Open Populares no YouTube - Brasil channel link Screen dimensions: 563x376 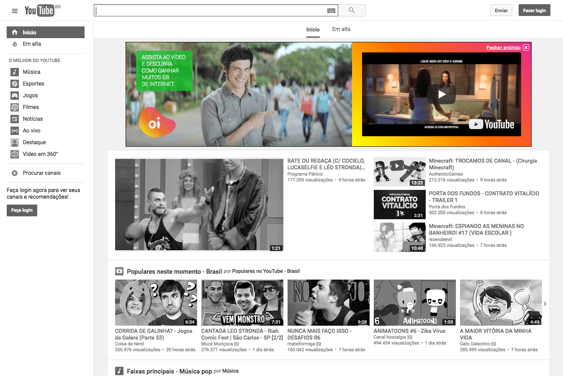pyautogui.click(x=266, y=271)
